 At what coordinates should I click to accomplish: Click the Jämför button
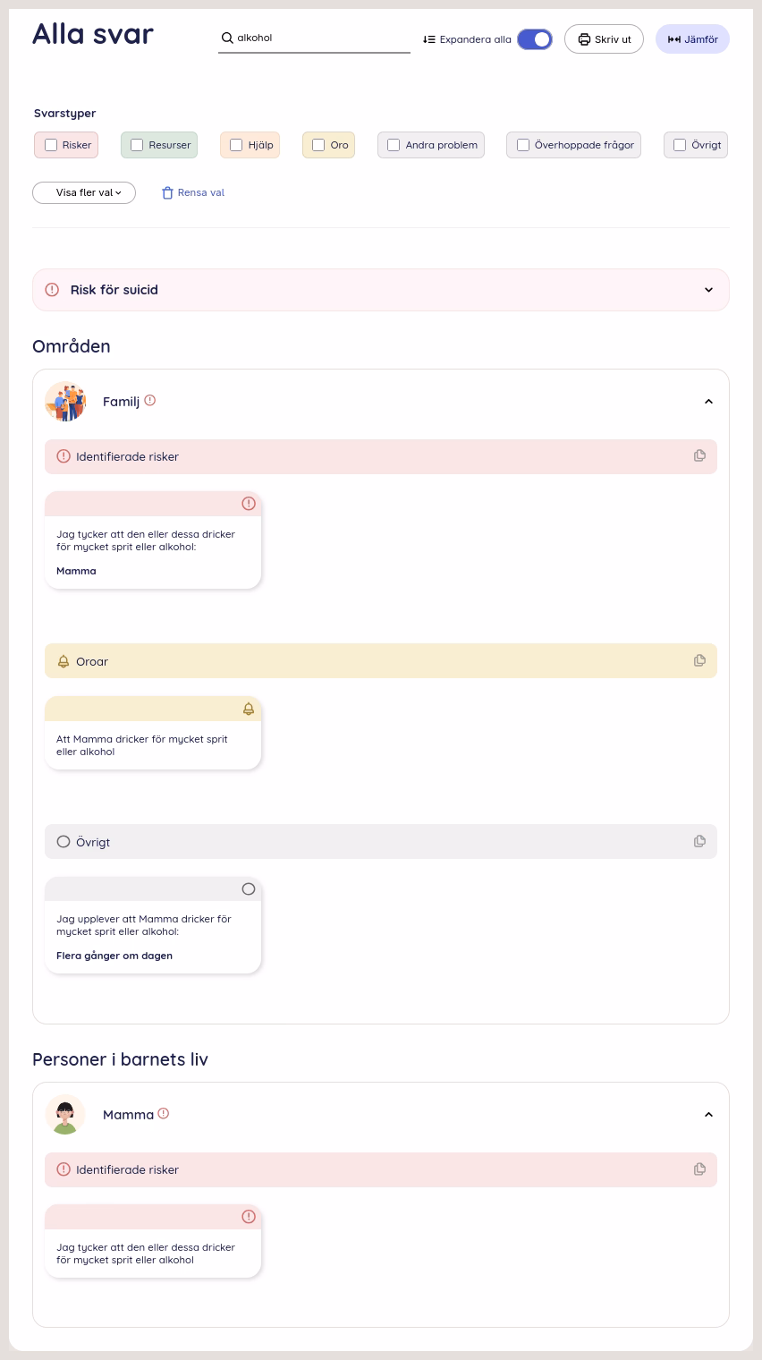pyautogui.click(x=692, y=39)
